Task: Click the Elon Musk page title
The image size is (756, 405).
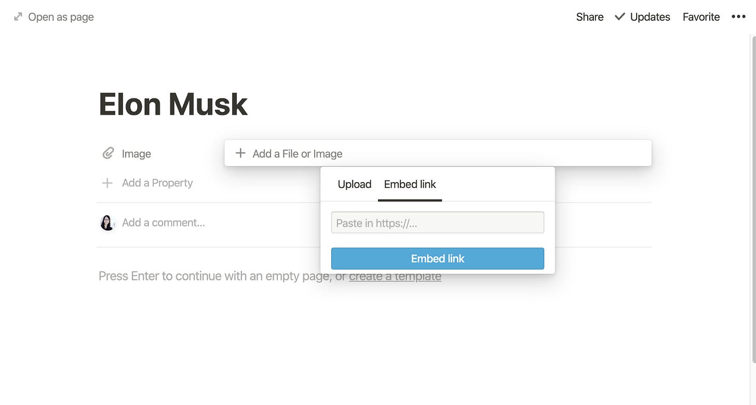Action: [173, 104]
